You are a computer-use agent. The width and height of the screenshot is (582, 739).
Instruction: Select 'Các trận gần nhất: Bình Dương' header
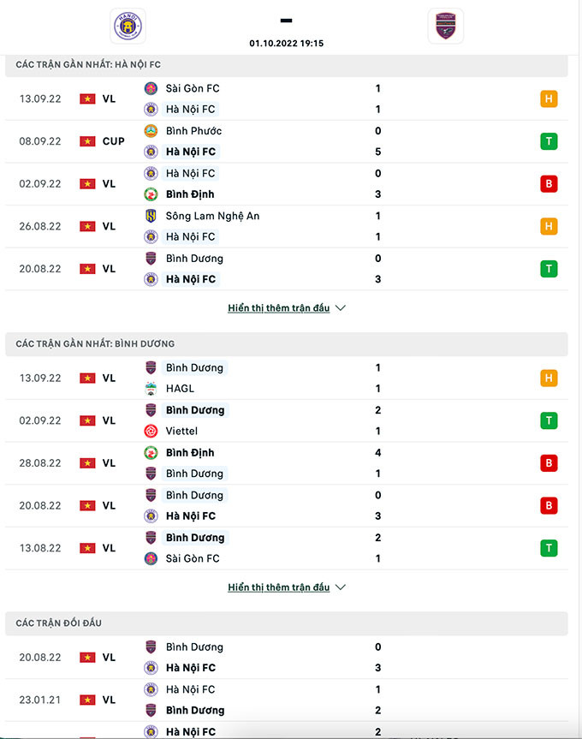95,344
